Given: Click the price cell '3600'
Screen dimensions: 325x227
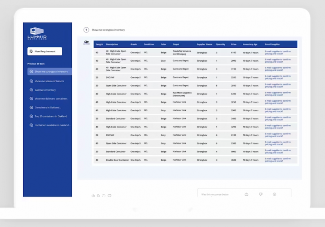Looking at the screenshot, I should pyautogui.click(x=234, y=160).
